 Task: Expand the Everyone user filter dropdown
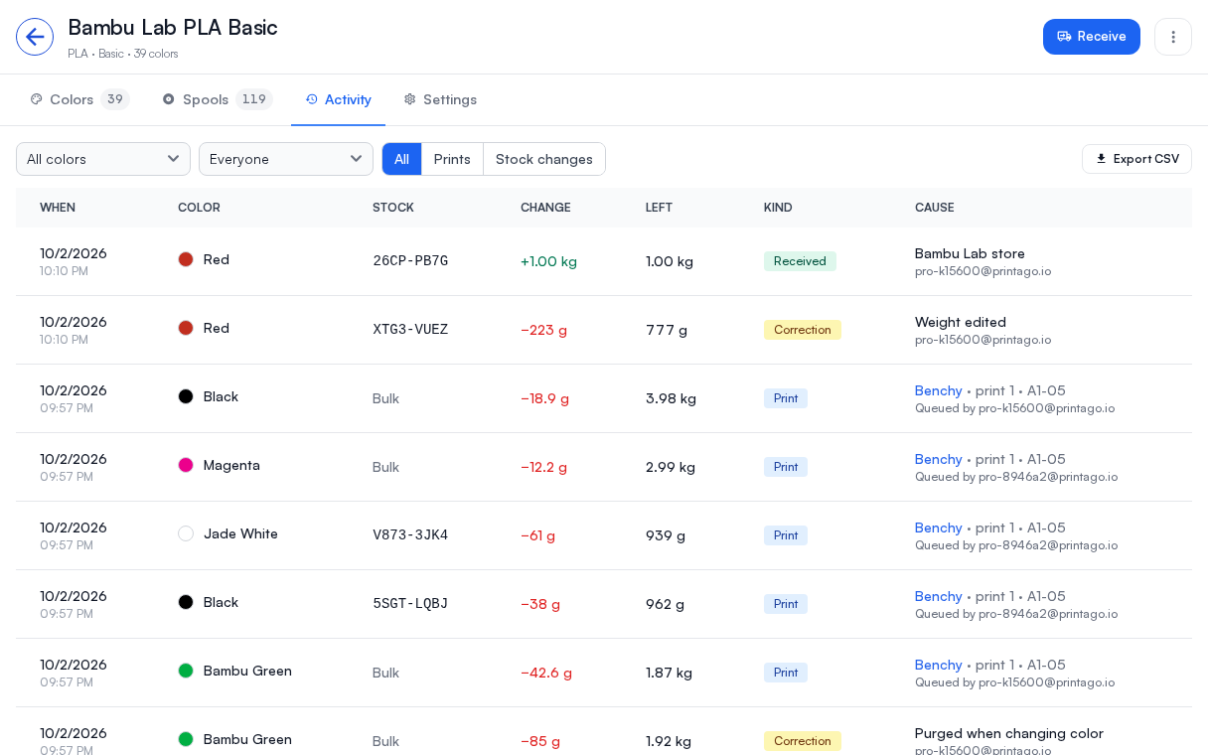(x=286, y=159)
